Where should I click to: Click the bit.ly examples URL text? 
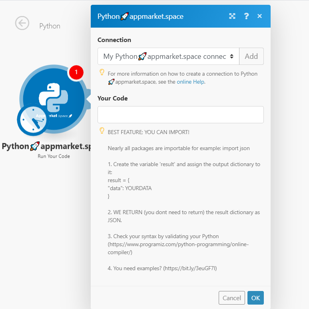[x=190, y=268]
